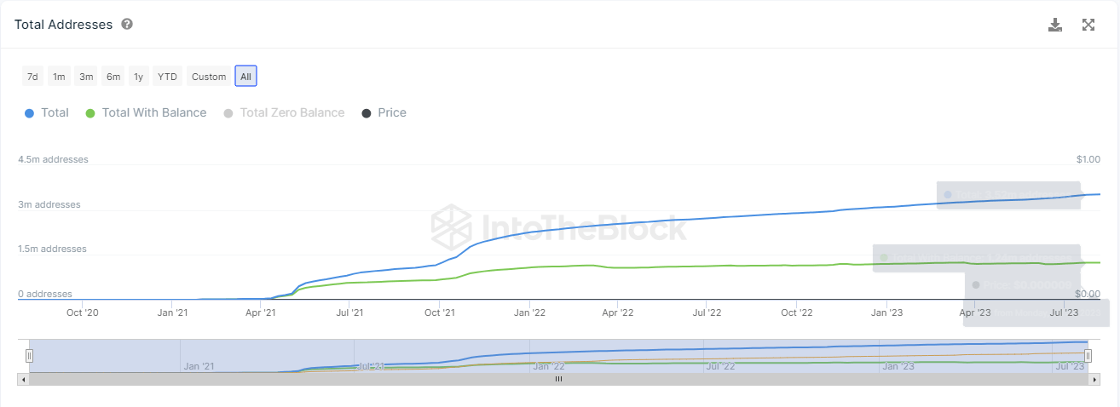Click the navigator center grip handle
This screenshot has width=1120, height=407.
pos(559,379)
